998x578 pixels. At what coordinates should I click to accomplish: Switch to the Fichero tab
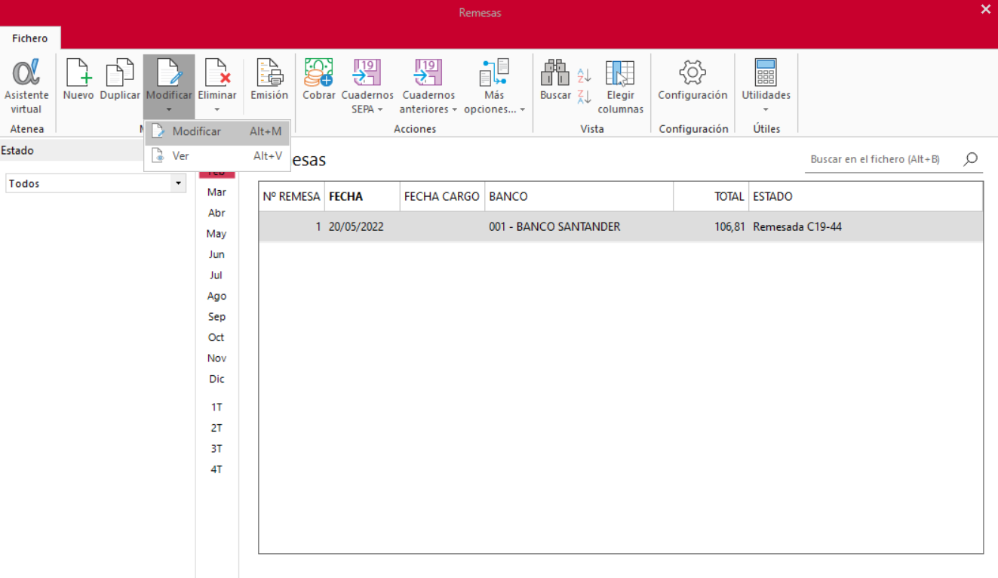(29, 38)
